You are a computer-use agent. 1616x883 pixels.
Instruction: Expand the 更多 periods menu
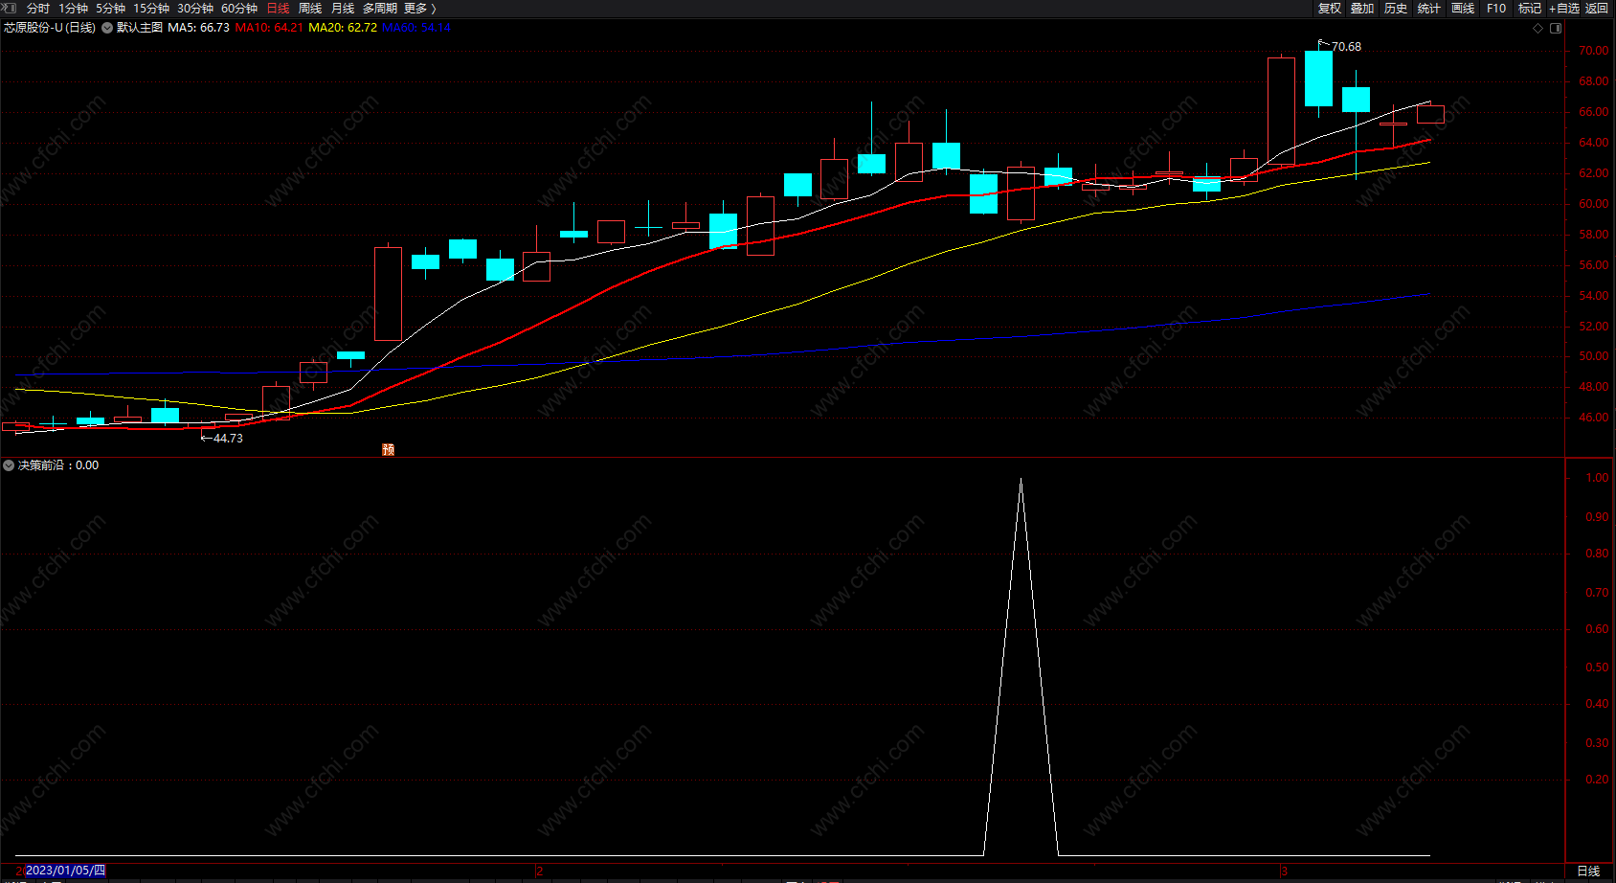pyautogui.click(x=419, y=8)
